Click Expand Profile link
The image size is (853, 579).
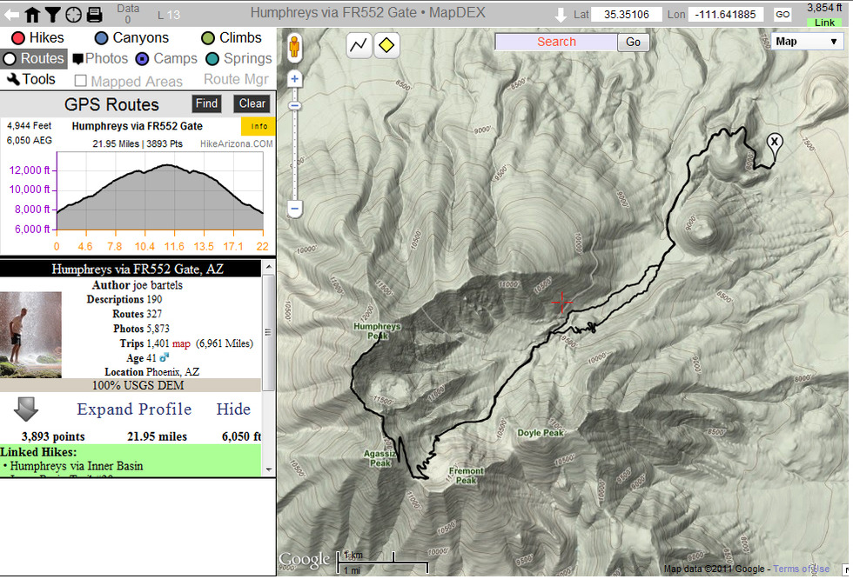click(134, 409)
